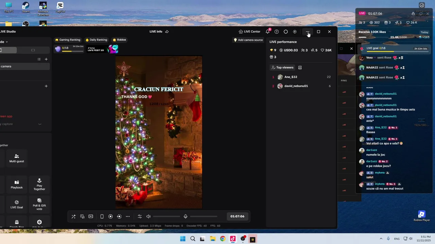Click the mobile phone preview icon

(x=102, y=217)
